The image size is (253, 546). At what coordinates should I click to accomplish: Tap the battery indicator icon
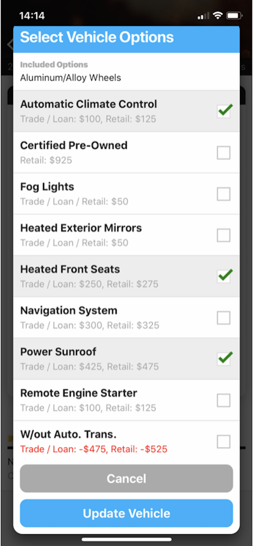pyautogui.click(x=234, y=15)
